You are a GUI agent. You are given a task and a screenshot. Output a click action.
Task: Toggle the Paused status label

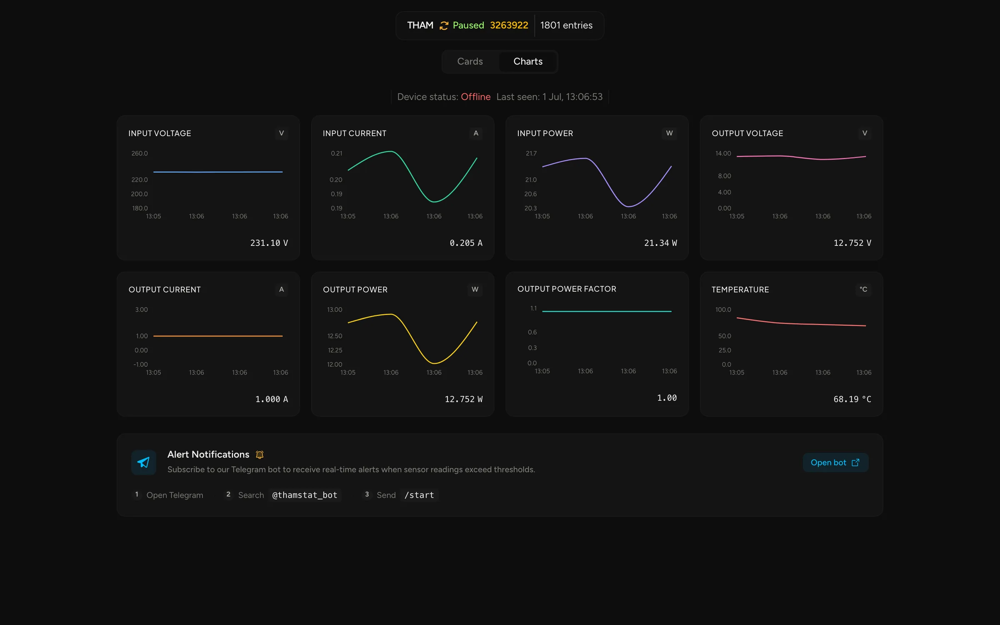(x=468, y=25)
